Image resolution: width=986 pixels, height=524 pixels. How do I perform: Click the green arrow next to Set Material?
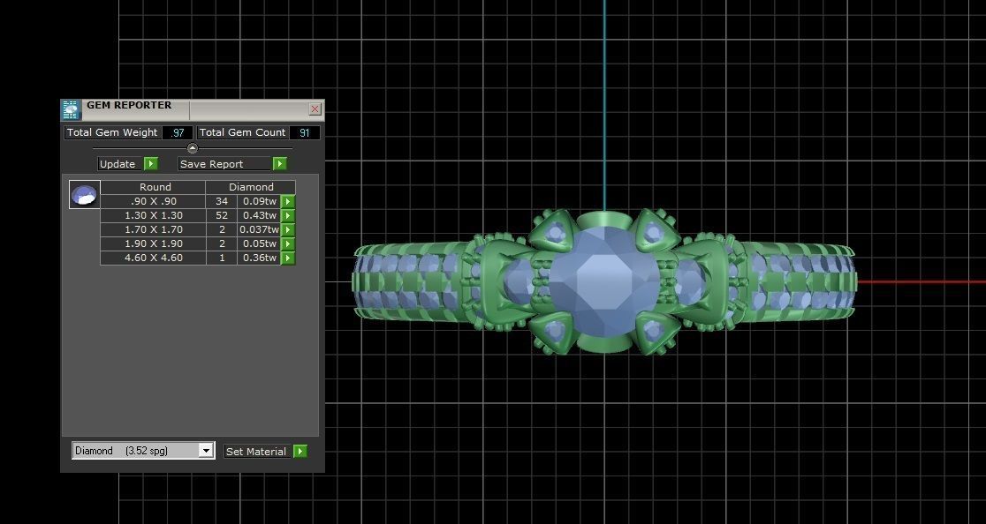300,451
